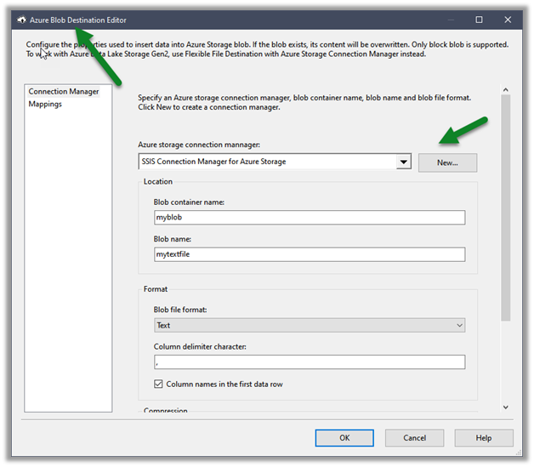Click the dialog title bar text
534x467 pixels.
coord(78,20)
